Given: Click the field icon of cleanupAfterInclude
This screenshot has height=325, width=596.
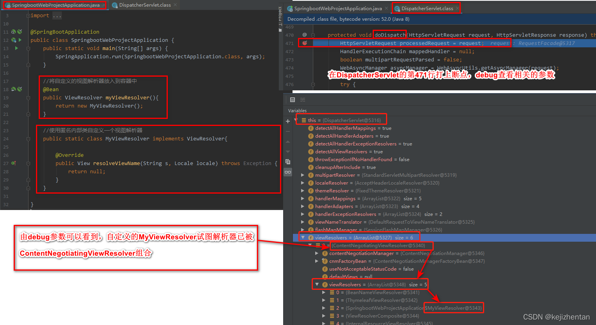Looking at the screenshot, I should pyautogui.click(x=311, y=167).
